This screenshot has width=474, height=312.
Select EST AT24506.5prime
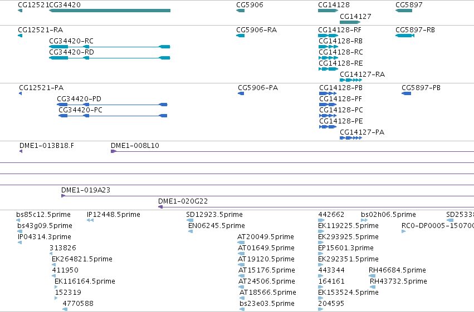tap(241, 288)
